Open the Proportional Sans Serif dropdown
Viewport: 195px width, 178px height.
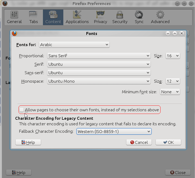[99, 56]
